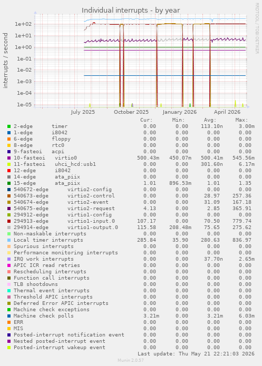Click the TLB shootdowns legend label

click(x=35, y=284)
